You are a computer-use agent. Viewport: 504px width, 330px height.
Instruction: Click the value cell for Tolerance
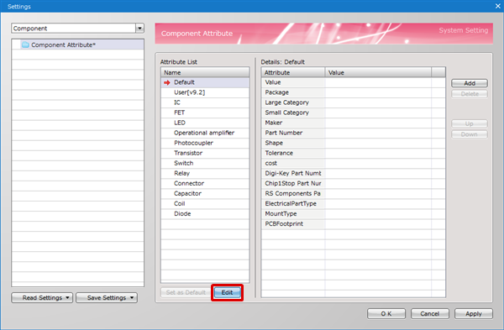pyautogui.click(x=378, y=153)
